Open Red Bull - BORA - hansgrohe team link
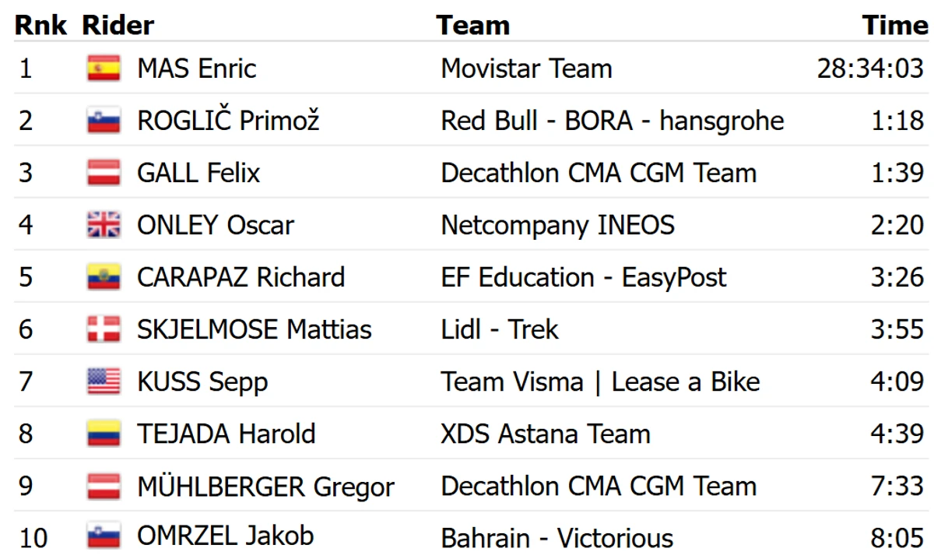Screen dimensions: 934x559 [x=613, y=121]
